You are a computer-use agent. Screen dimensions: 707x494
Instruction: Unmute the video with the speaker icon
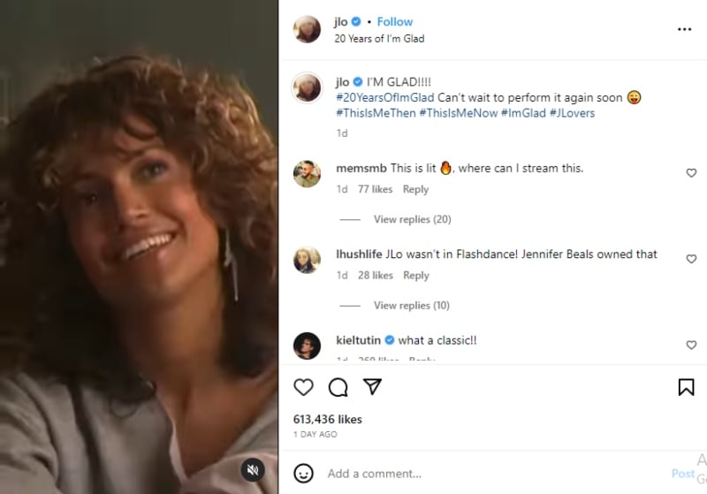click(x=253, y=468)
